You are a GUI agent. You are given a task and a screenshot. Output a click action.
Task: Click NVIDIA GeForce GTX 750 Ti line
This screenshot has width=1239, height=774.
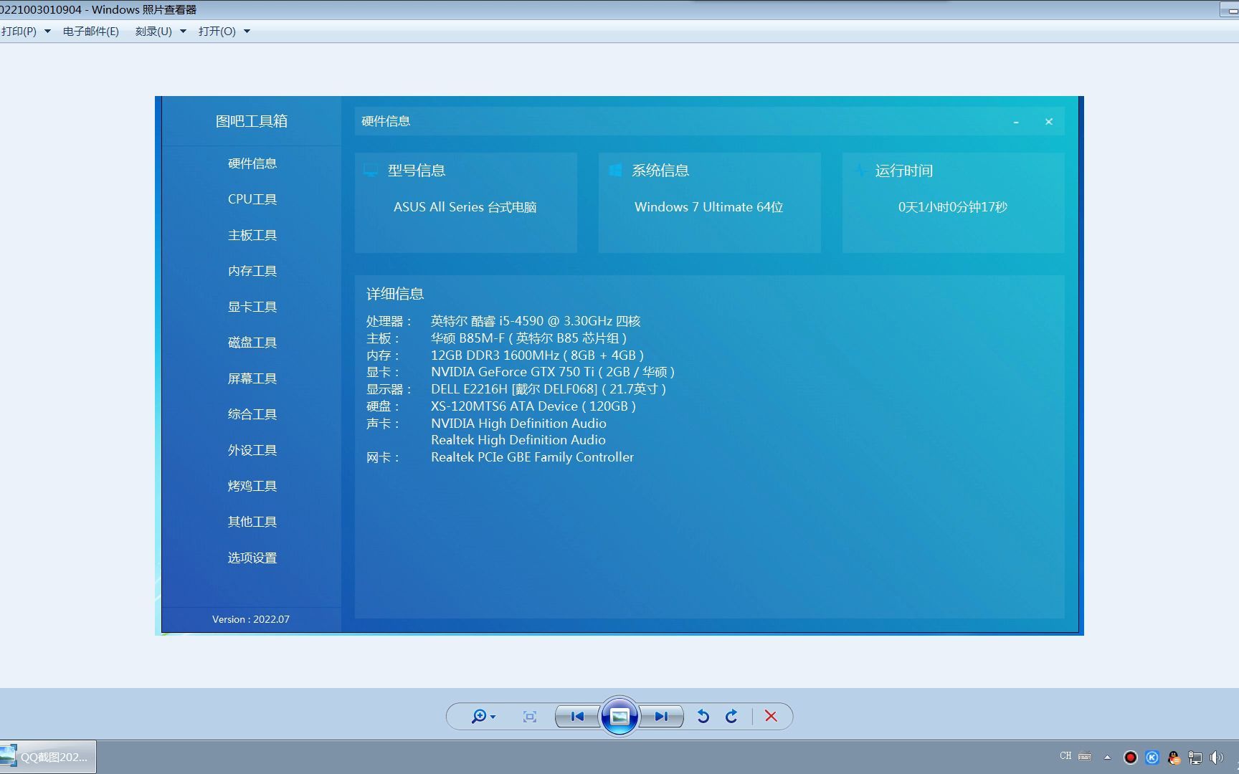[x=552, y=372]
